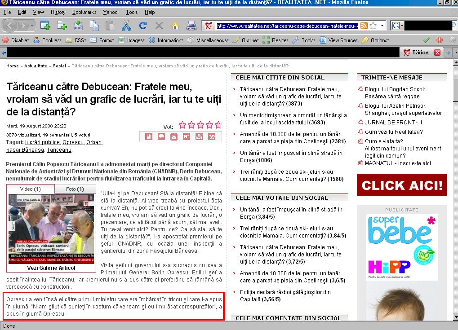This screenshot has width=458, height=330.
Task: Bookmark page with address bar star
Action: tap(373, 26)
